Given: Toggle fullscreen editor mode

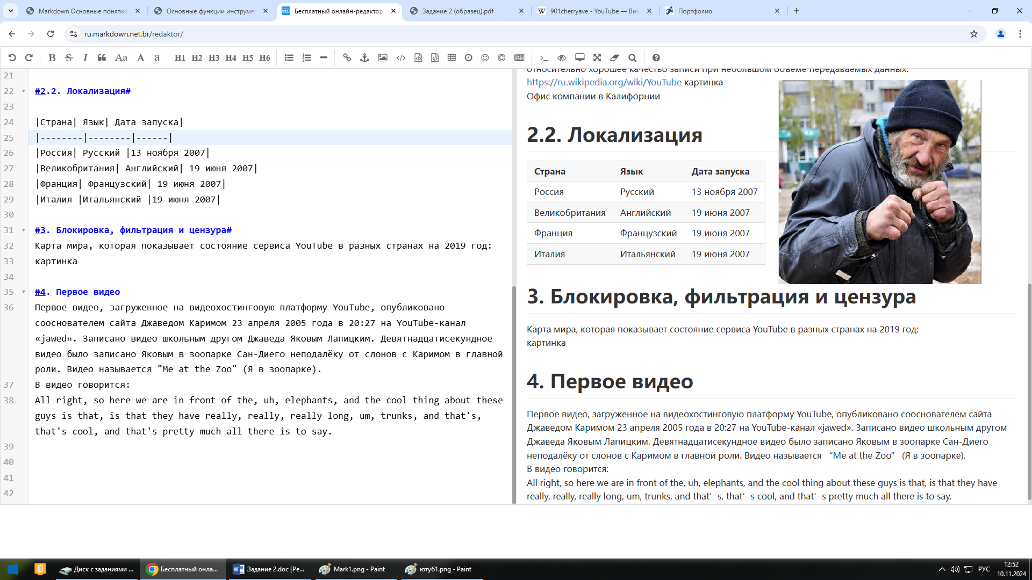Looking at the screenshot, I should 597,57.
